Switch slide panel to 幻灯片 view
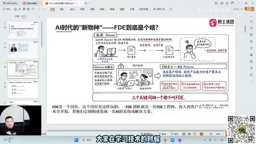This screenshot has height=144, width=256. pos(24,16)
